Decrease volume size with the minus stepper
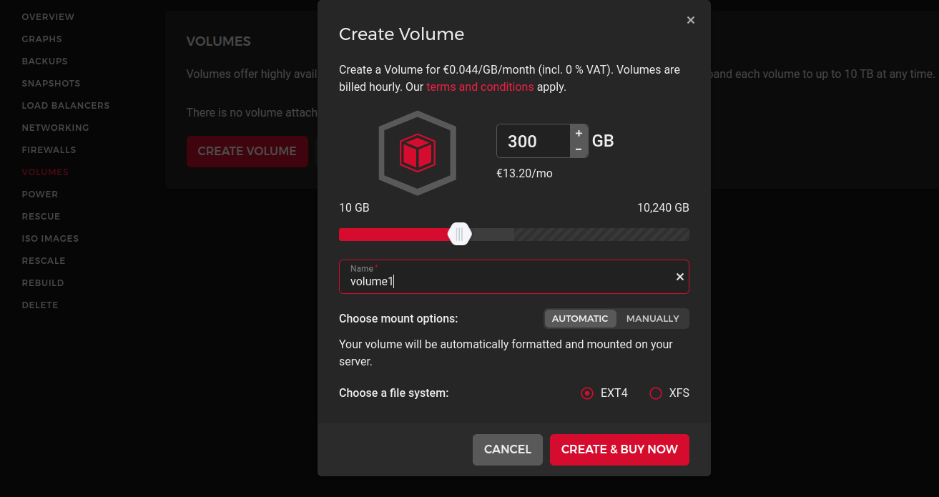This screenshot has width=939, height=497. coord(579,149)
